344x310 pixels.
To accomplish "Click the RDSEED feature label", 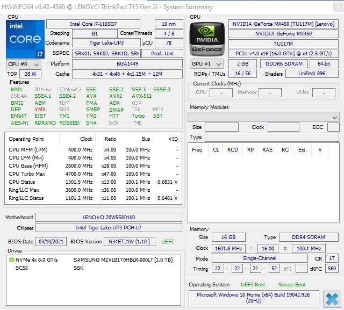I will point(69,123).
